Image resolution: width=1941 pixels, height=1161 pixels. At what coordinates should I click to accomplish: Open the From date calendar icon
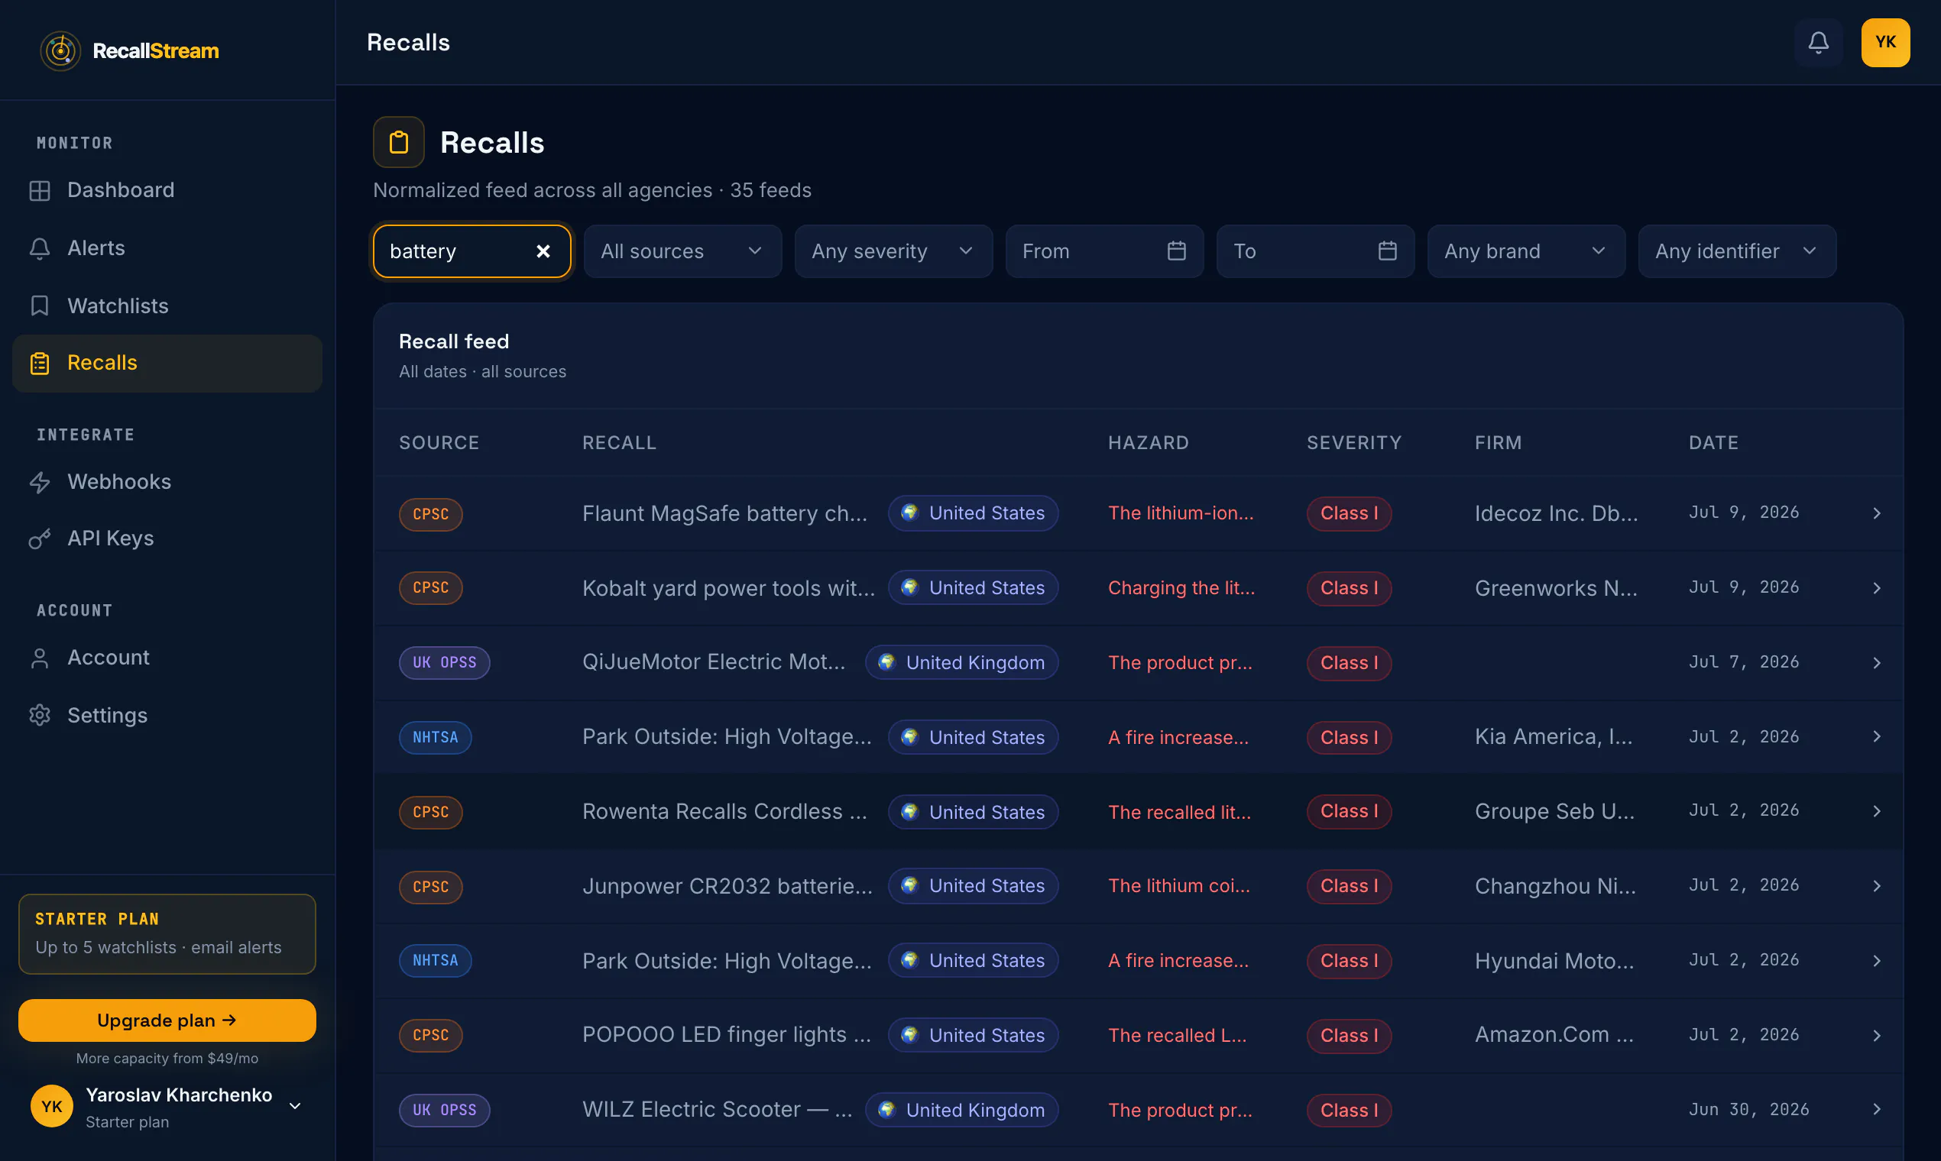[1176, 251]
